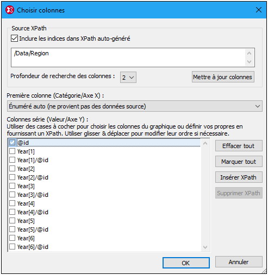Viewport: 268px width, 275px height.
Task: Click the XPath field's down scroll arrow
Action: (x=250, y=62)
